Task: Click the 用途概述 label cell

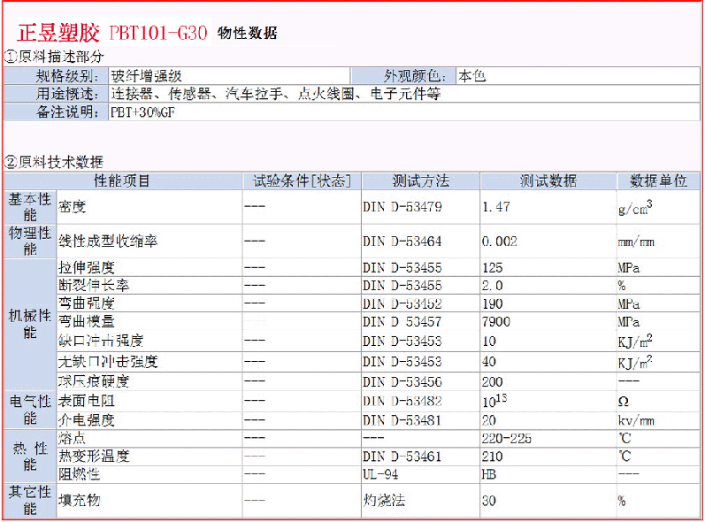Action: [64, 94]
